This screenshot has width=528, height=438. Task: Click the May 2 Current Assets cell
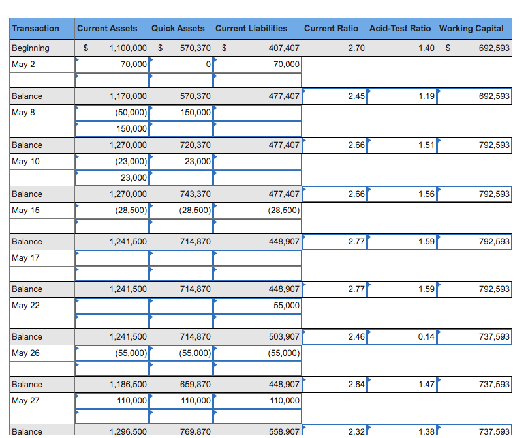coord(112,65)
